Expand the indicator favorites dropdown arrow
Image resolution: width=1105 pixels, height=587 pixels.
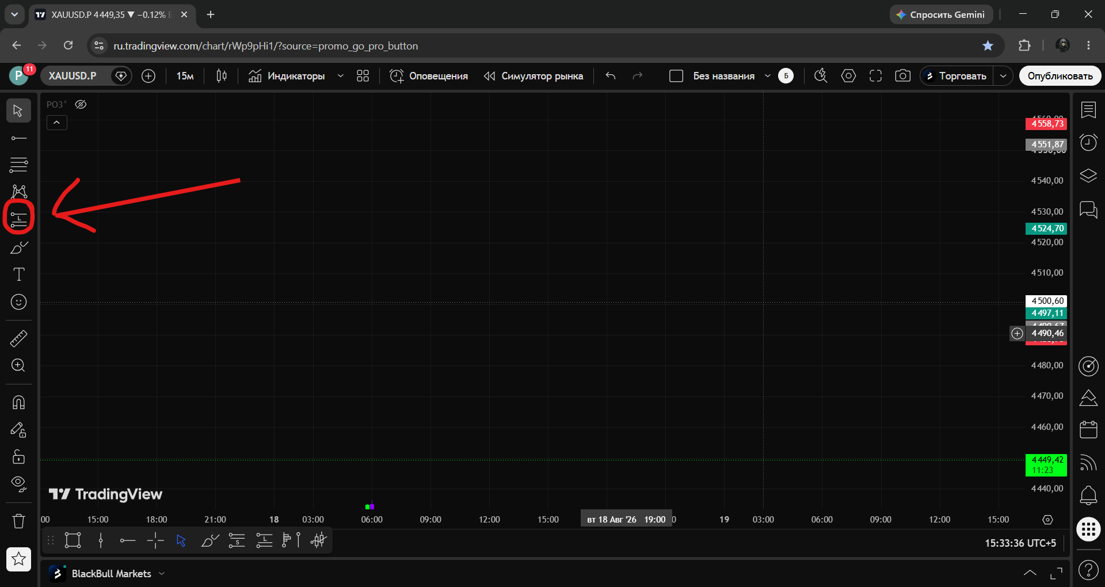(x=341, y=76)
